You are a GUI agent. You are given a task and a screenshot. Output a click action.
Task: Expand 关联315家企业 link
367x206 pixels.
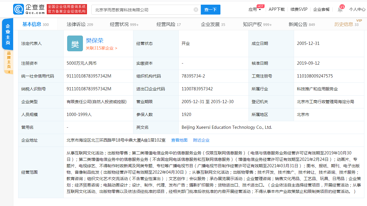coord(101,48)
